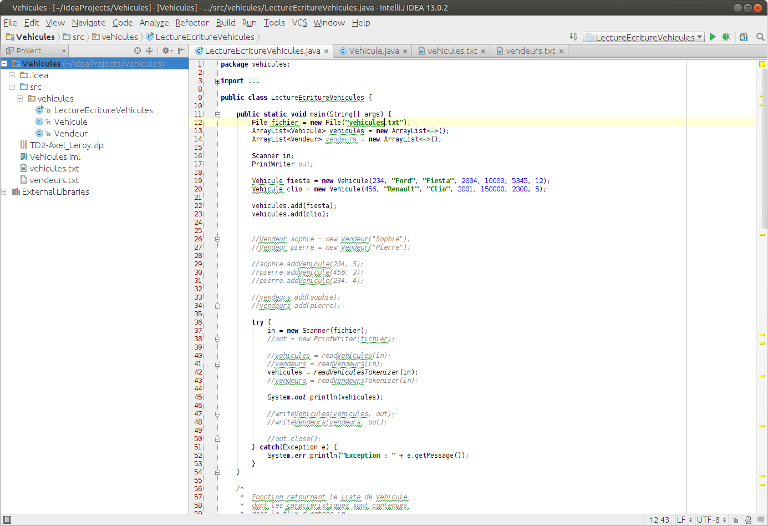Screen dimensions: 768x526
Task: Open the Navigate menu
Action: click(89, 23)
